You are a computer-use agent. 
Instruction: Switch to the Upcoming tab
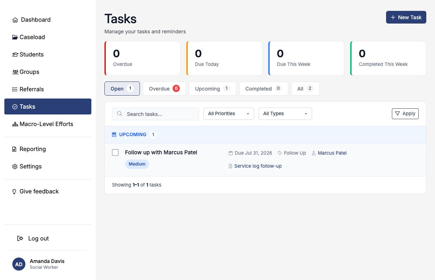[212, 89]
